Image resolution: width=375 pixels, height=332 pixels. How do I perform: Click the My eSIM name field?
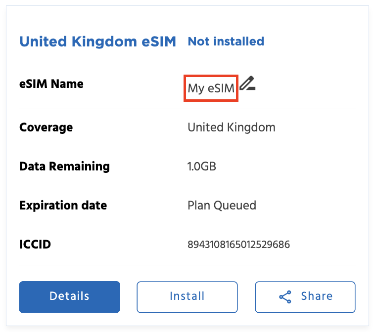point(211,89)
